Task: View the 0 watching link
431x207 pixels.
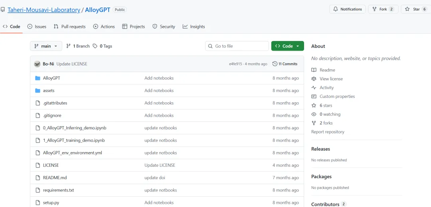Action: click(x=330, y=114)
